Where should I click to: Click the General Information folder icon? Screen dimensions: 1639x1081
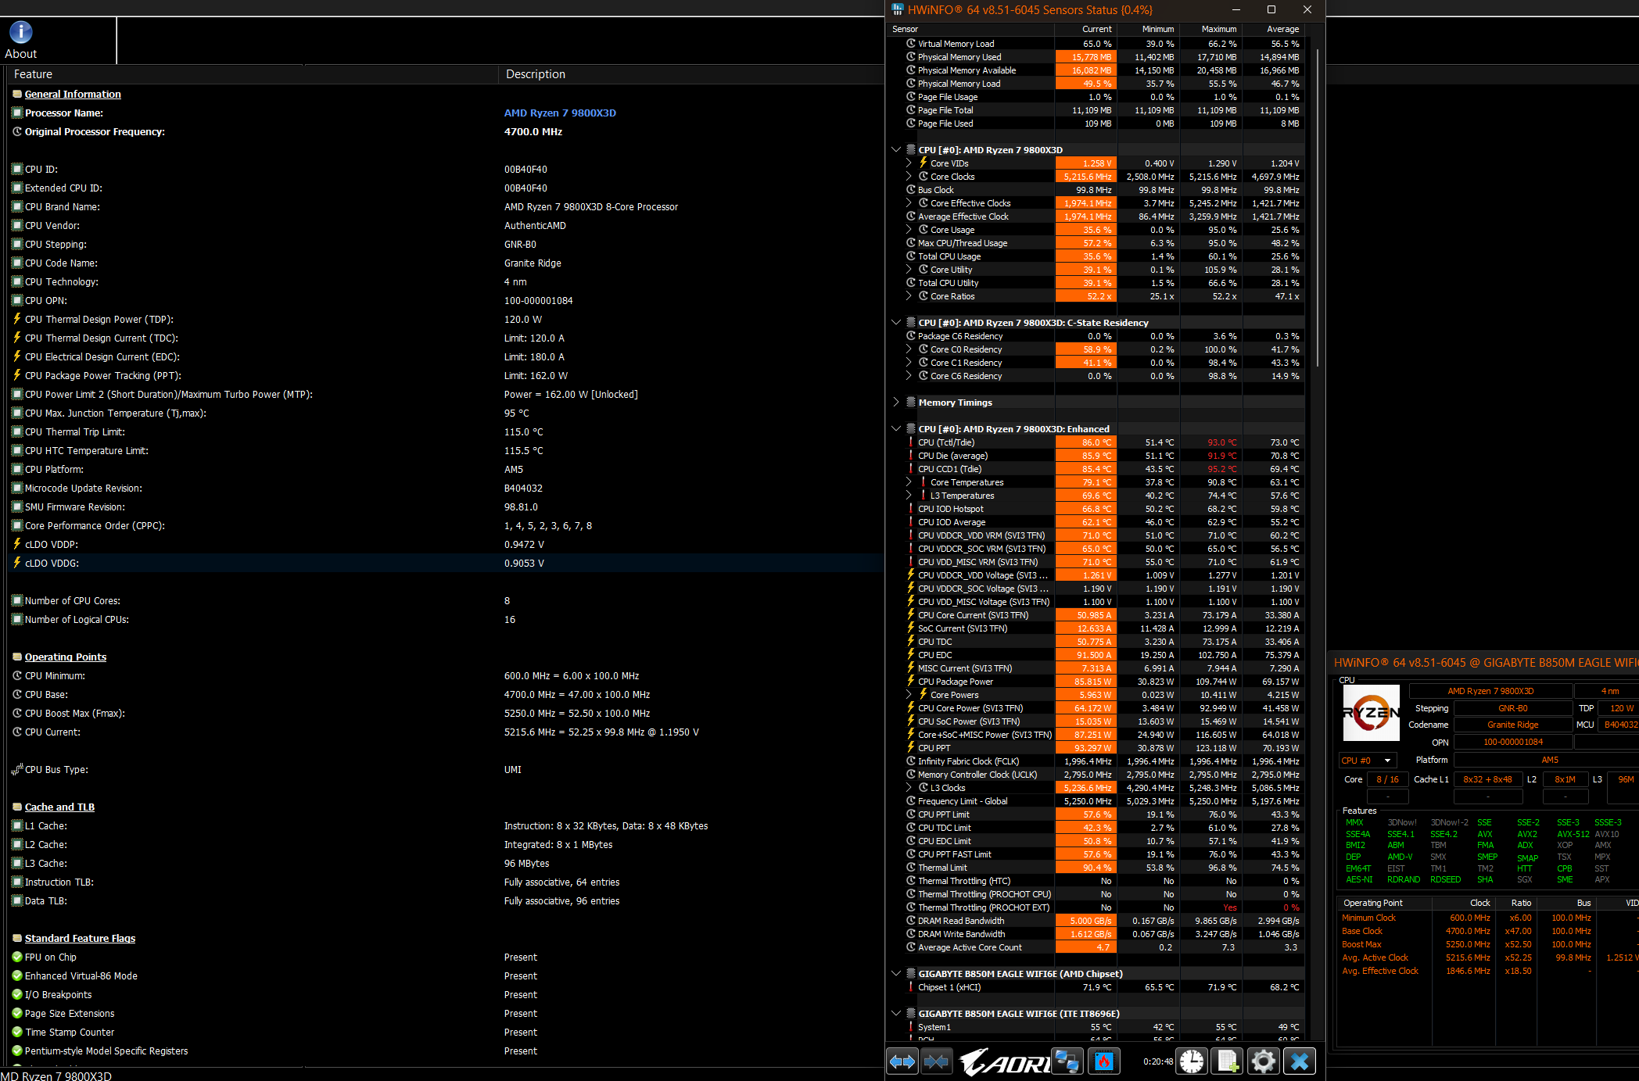pos(17,95)
